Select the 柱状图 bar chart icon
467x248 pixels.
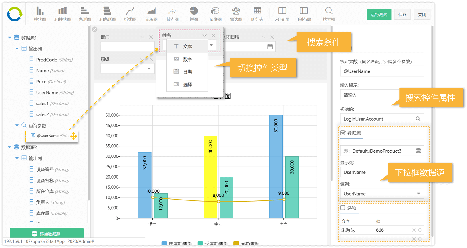[40, 14]
